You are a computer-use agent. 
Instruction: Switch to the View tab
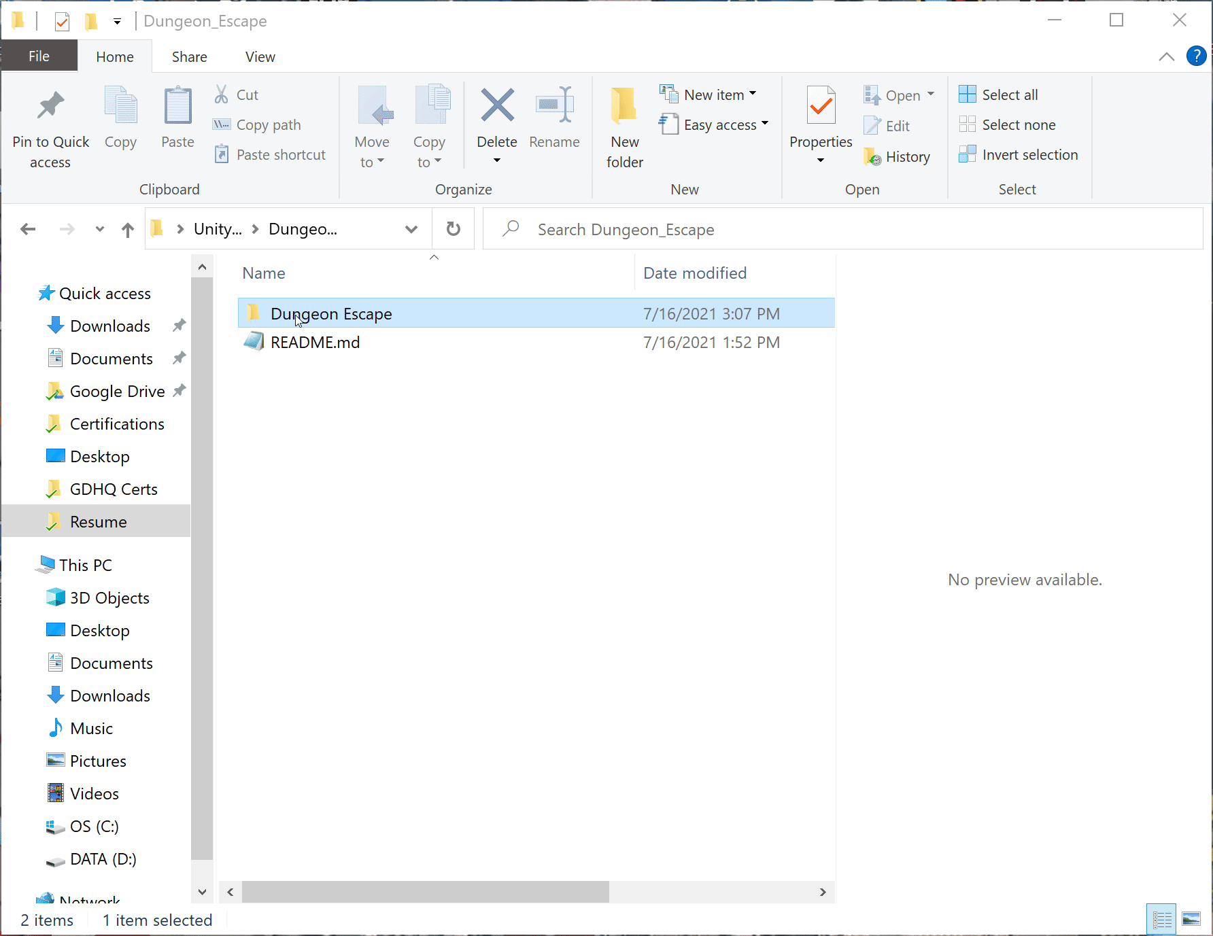coord(260,56)
